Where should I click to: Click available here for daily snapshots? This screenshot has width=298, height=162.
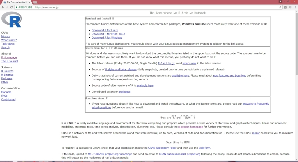pos(180,76)
